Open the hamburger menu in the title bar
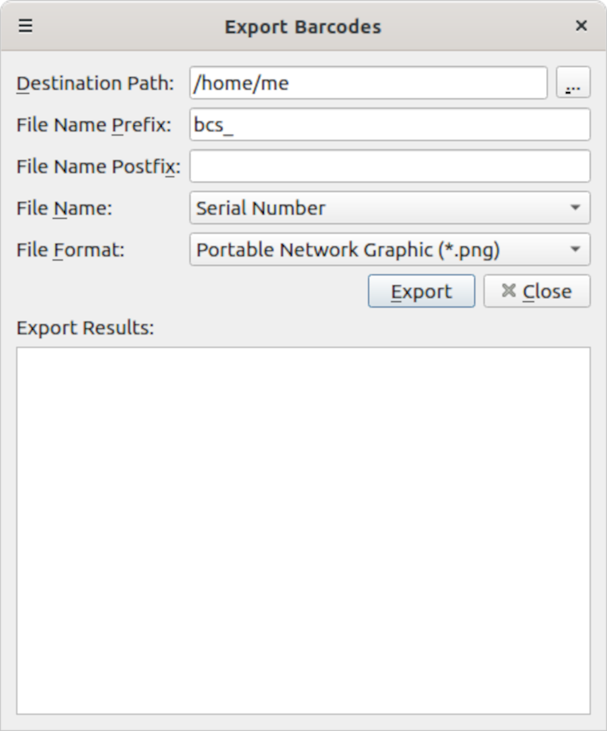Viewport: 607px width, 731px height. pos(26,26)
